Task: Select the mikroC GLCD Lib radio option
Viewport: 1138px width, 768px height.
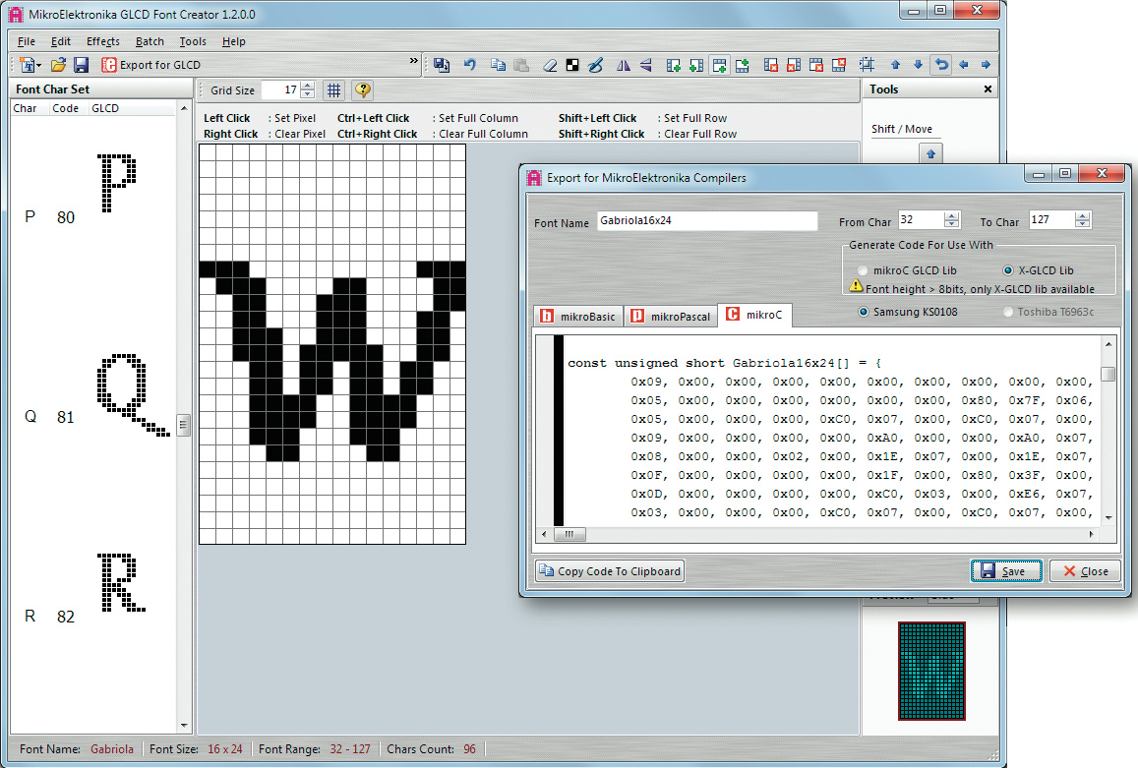Action: [x=864, y=270]
